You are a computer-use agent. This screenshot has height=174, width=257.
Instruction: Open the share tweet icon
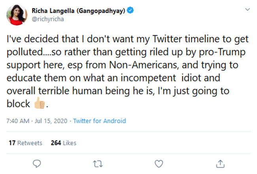coord(221,163)
